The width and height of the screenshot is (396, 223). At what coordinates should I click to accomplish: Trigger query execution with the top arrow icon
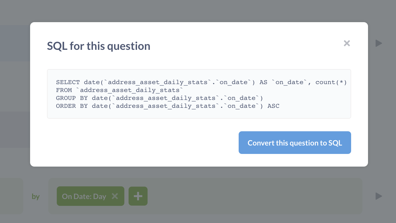[x=379, y=43]
